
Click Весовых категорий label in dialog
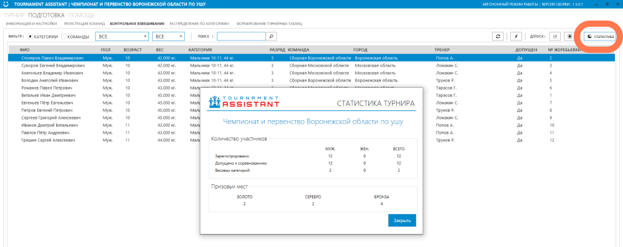(x=233, y=170)
